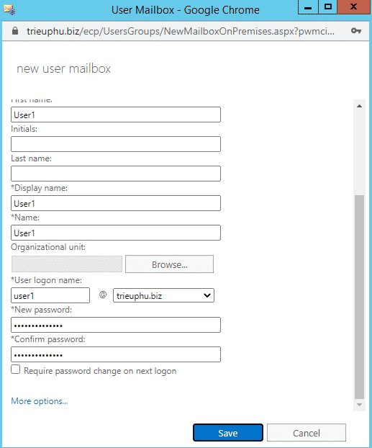The image size is (372, 448).
Task: Click the scroll down arrow
Action: click(360, 405)
